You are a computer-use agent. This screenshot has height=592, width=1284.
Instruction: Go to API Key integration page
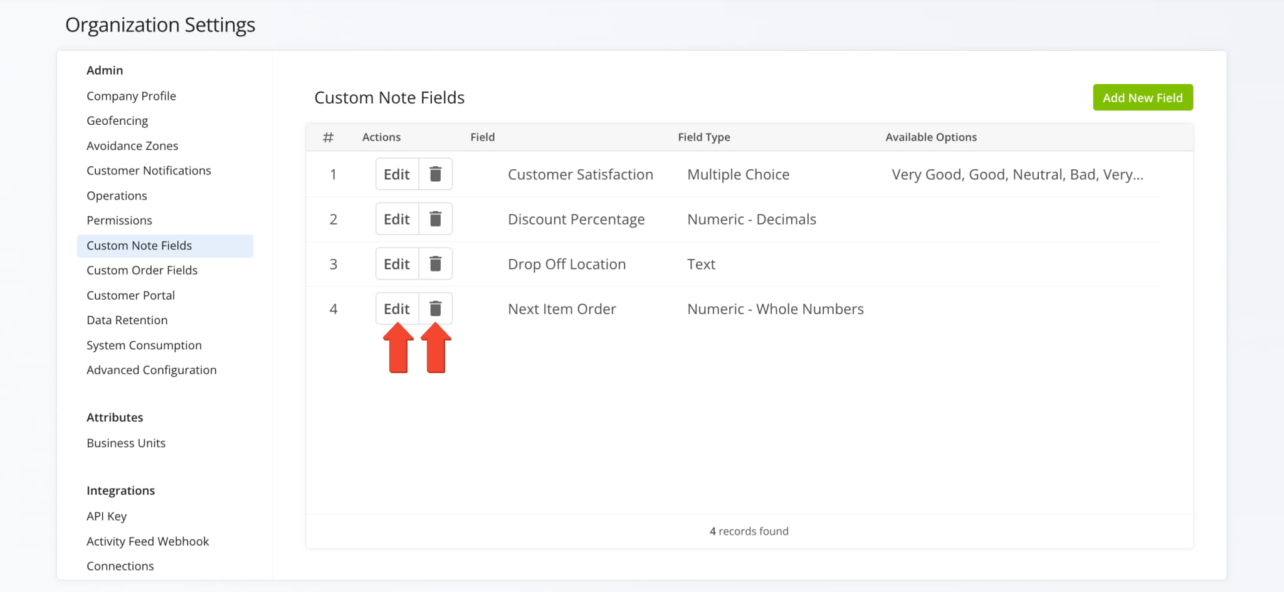[107, 516]
